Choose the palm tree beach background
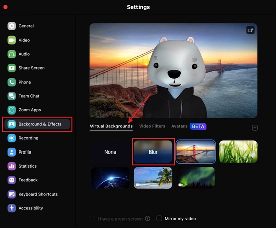276x228 pixels. (x=153, y=178)
